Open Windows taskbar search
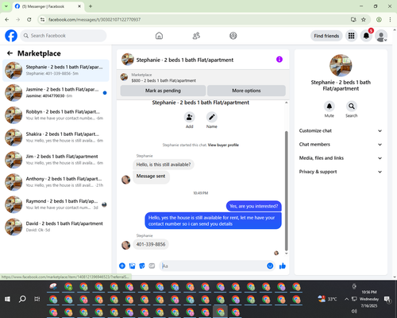397x318 pixels. 22,299
